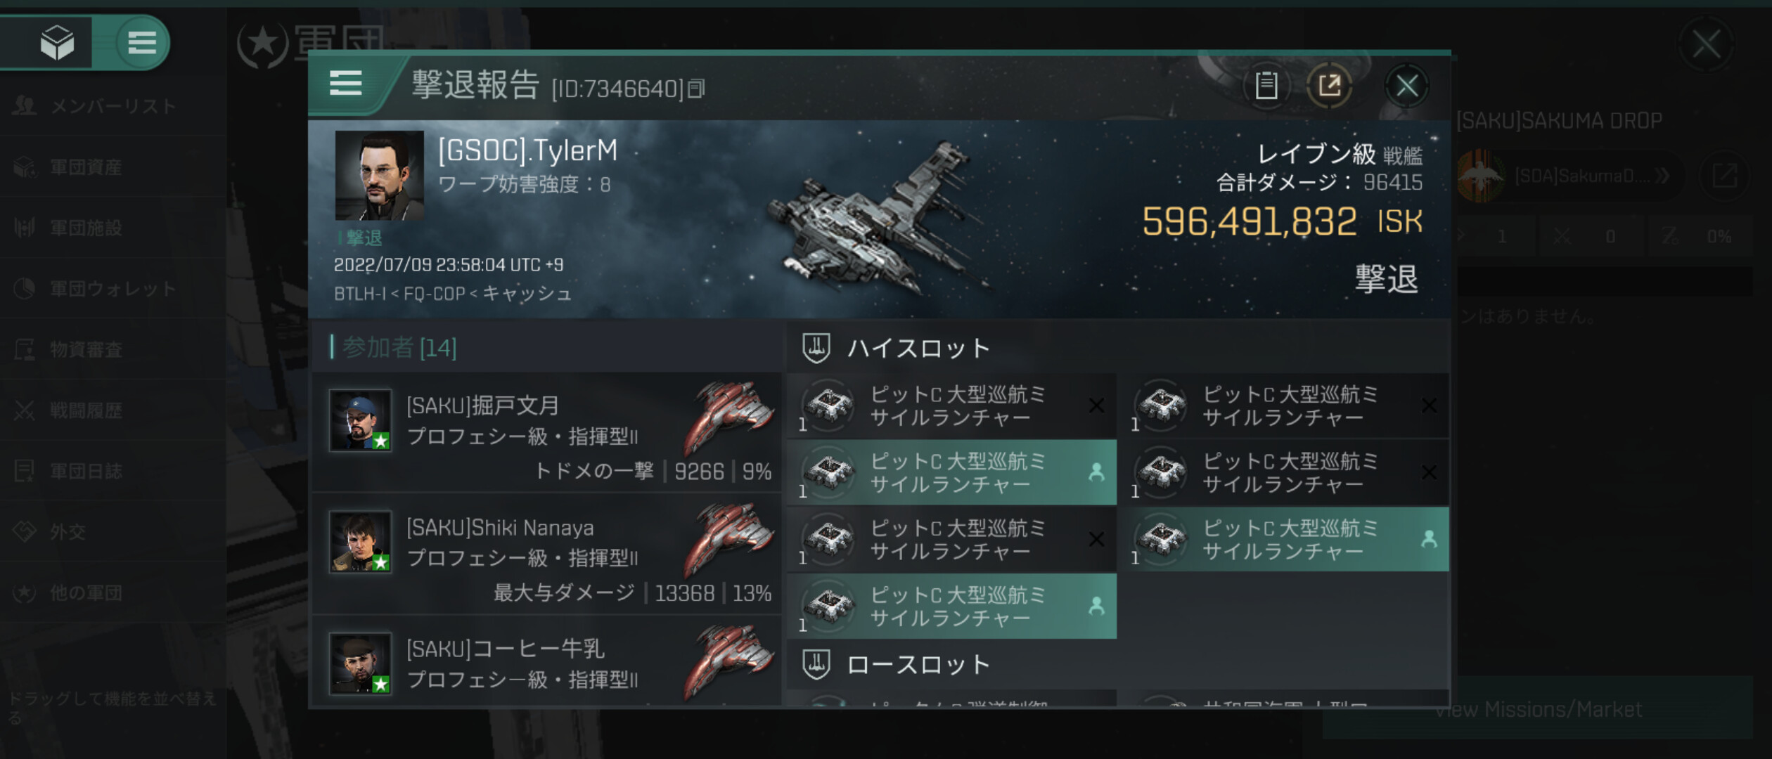Share the kill report externally
Image resolution: width=1772 pixels, height=759 pixels.
pos(1328,86)
